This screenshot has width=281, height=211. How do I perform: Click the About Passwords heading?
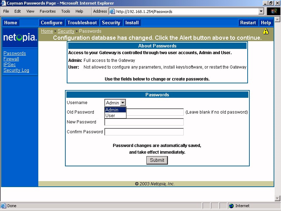point(157,46)
